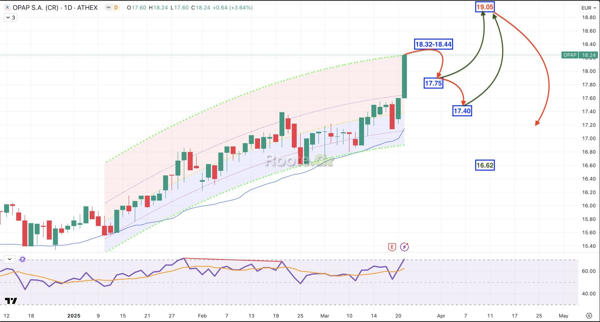Open the EUR currency dropdown
This screenshot has width=600, height=322.
pyautogui.click(x=588, y=8)
